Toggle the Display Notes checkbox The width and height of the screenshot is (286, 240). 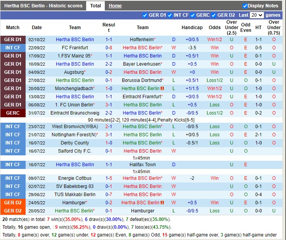245,6
